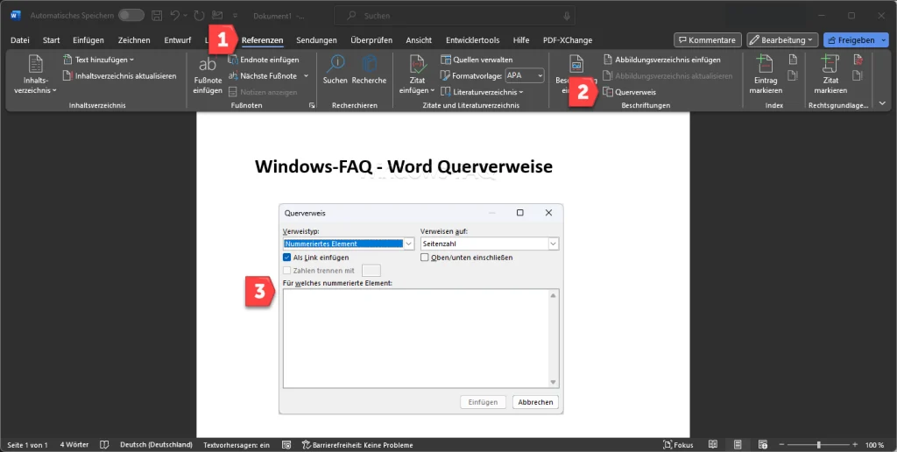Toggle the Automatisches Speichern switch
The image size is (897, 452).
pyautogui.click(x=131, y=16)
